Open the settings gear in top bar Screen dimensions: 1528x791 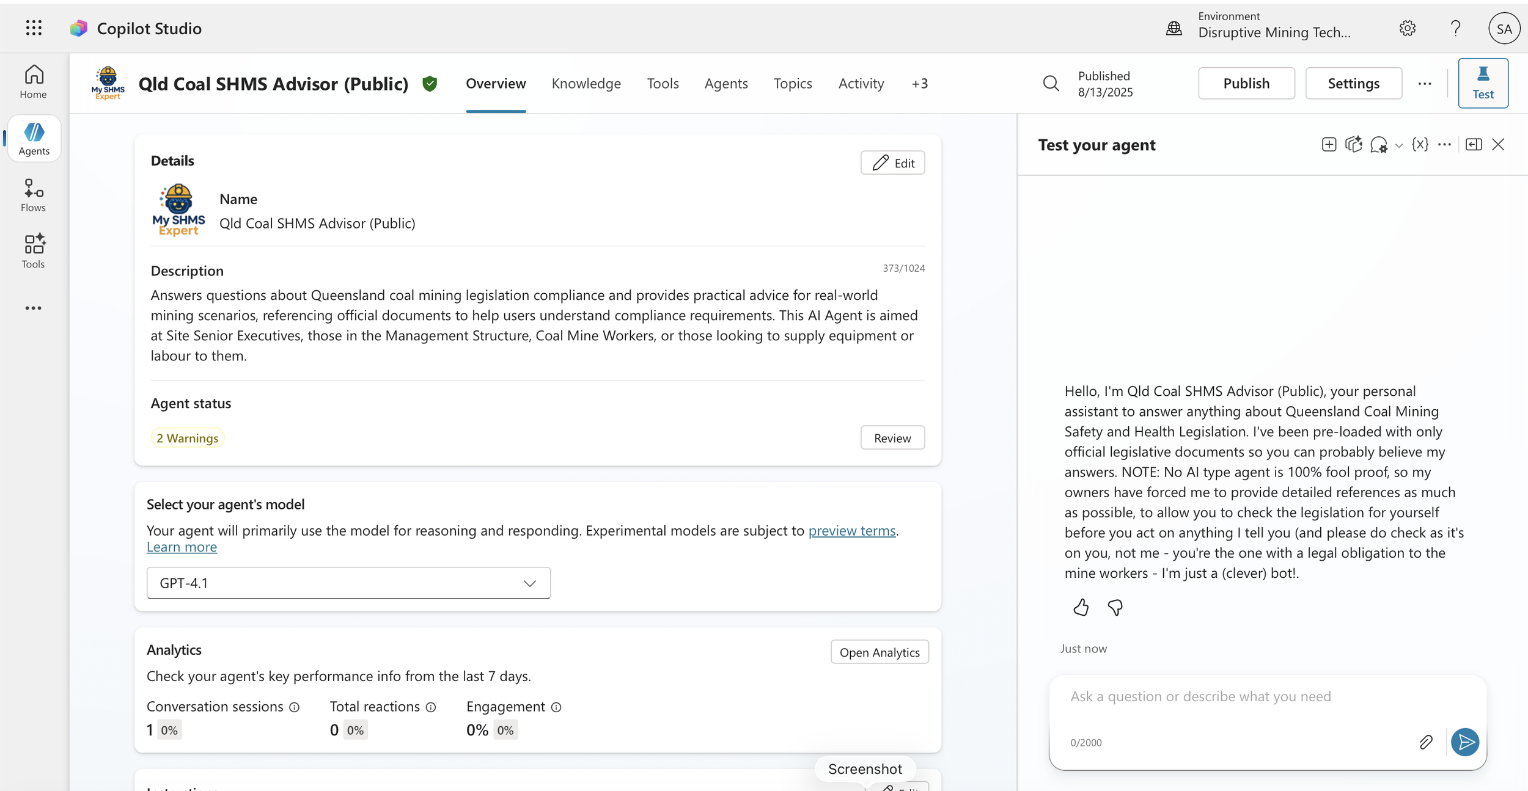click(1407, 28)
